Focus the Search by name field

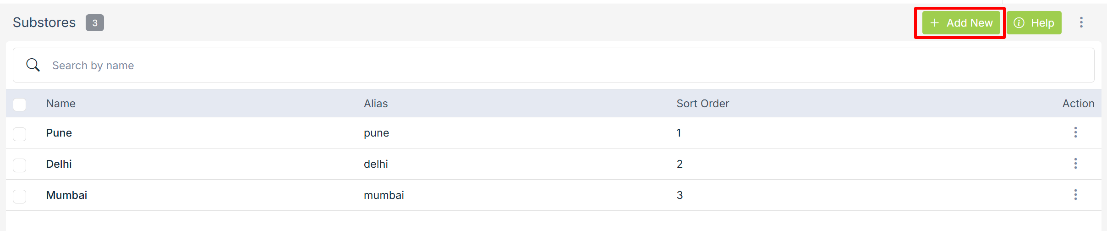[x=550, y=66]
